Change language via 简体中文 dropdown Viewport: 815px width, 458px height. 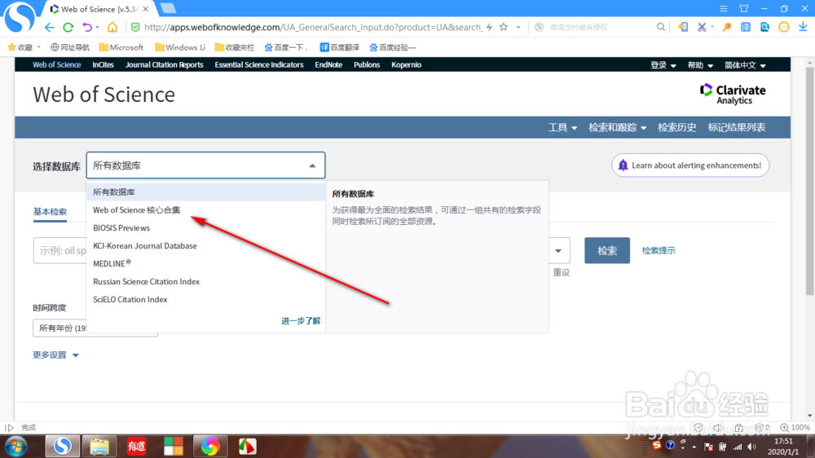[745, 65]
